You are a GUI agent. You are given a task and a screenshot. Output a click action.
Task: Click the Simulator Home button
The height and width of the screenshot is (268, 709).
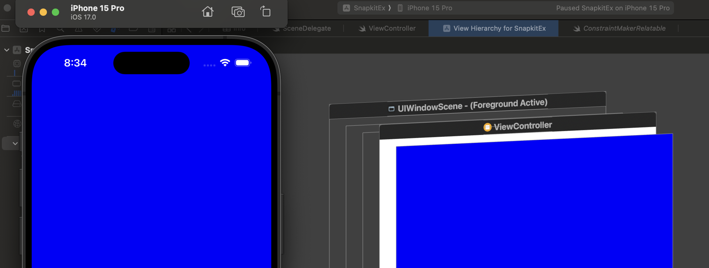tap(208, 12)
